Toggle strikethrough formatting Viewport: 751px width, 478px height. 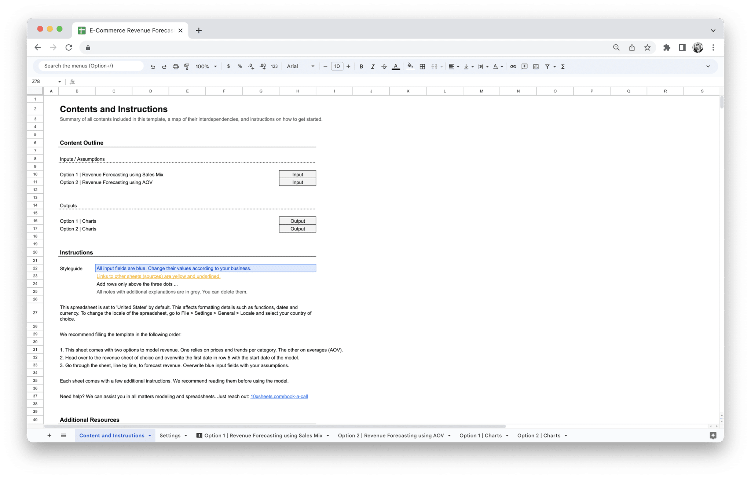(x=384, y=66)
